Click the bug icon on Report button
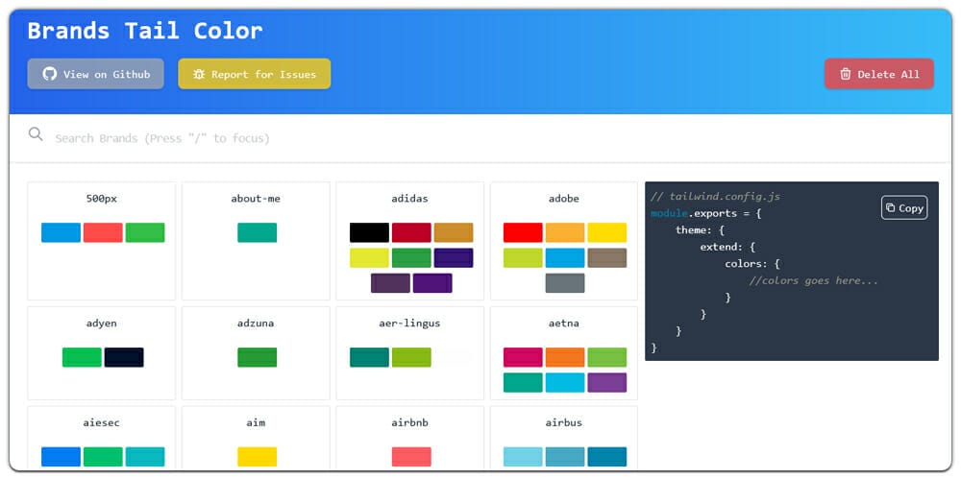 click(199, 74)
